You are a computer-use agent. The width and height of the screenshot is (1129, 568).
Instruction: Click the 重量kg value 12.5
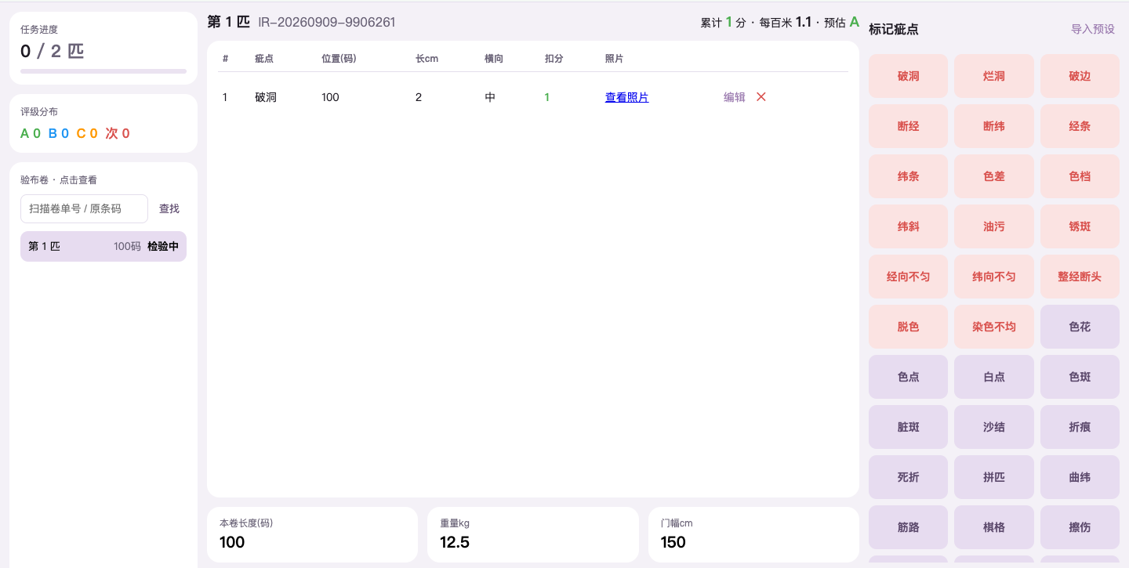(455, 542)
